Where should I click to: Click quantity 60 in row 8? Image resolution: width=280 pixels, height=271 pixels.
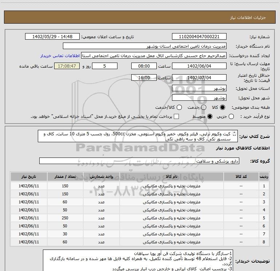[x=65, y=242]
